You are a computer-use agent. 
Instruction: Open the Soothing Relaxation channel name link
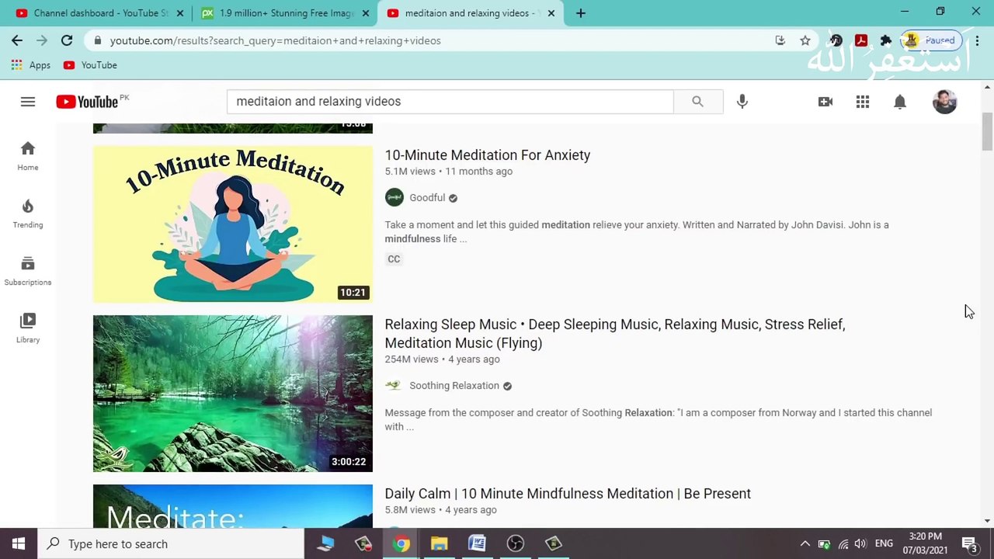pos(454,385)
